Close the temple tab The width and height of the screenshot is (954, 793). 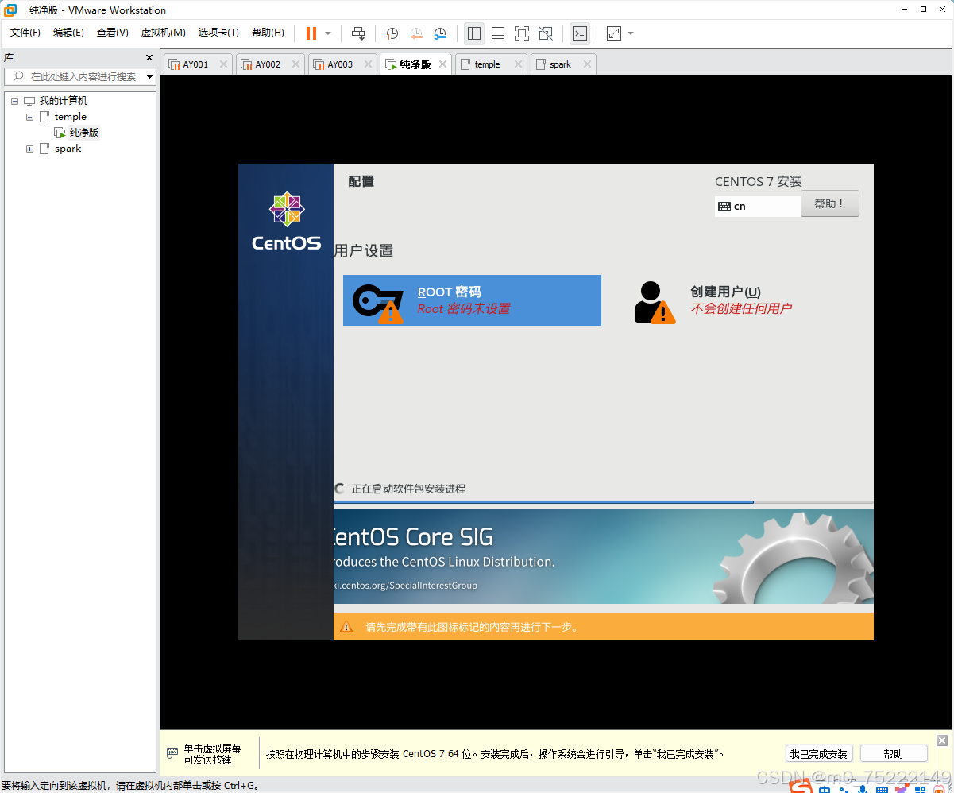(x=518, y=64)
